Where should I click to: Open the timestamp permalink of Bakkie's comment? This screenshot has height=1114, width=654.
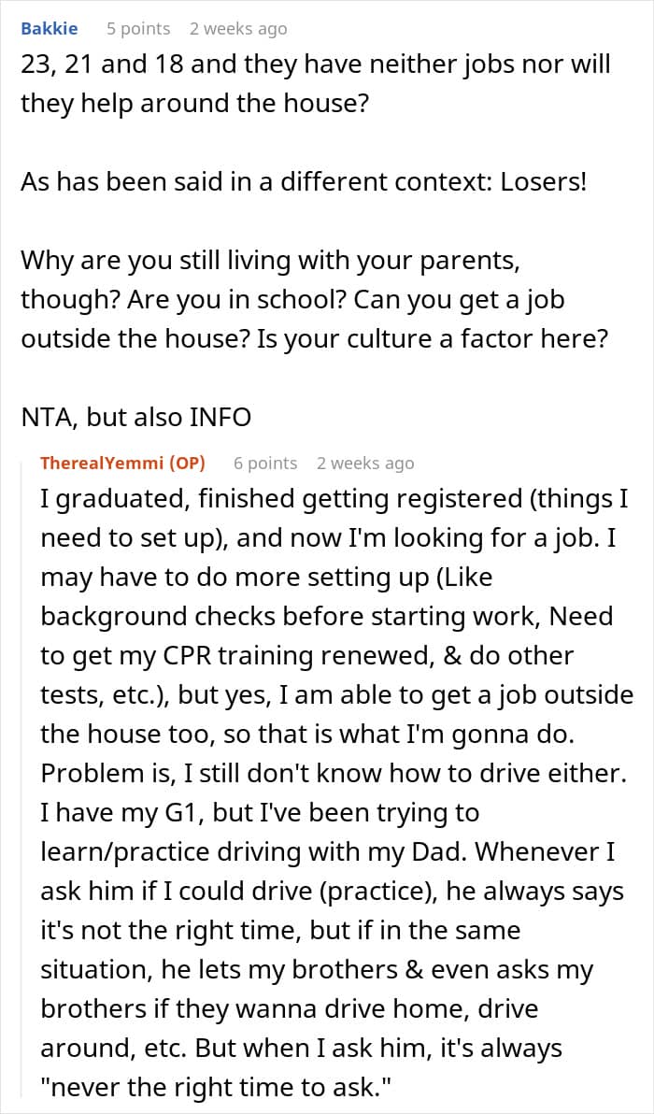click(238, 29)
